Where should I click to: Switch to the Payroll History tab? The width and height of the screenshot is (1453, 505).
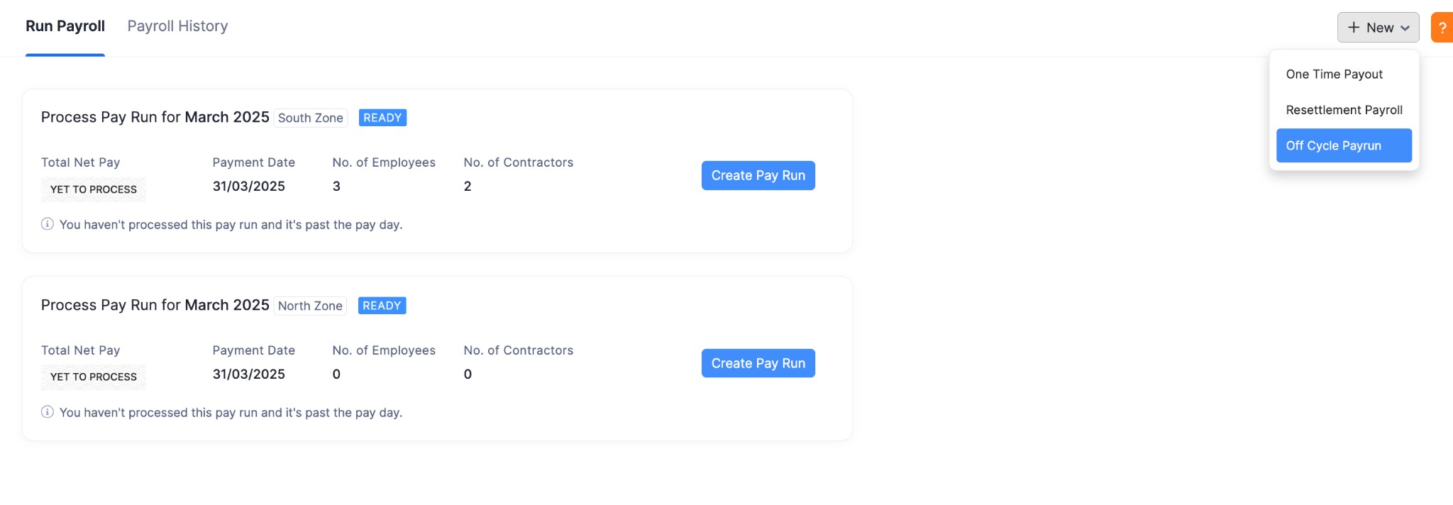coord(177,26)
